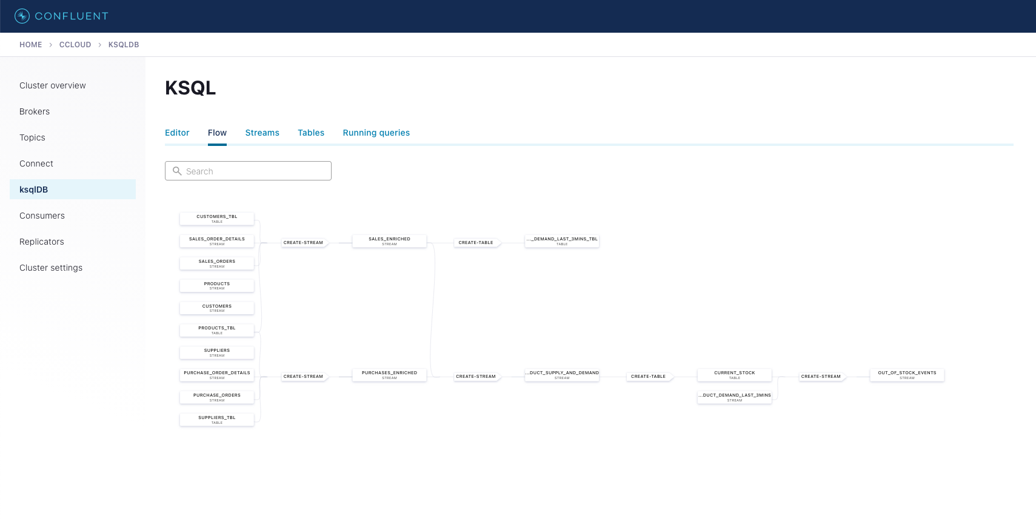Click the CUSTOMERS stream node
This screenshot has height=522, width=1036.
click(x=217, y=308)
